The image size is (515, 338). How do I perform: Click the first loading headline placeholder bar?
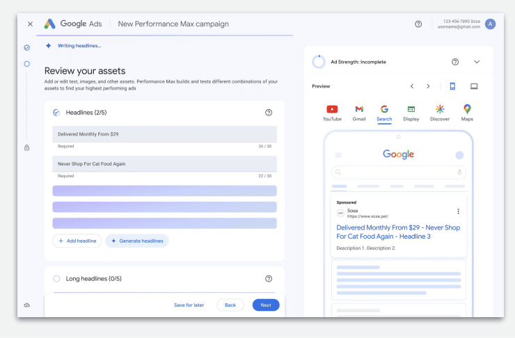164,191
